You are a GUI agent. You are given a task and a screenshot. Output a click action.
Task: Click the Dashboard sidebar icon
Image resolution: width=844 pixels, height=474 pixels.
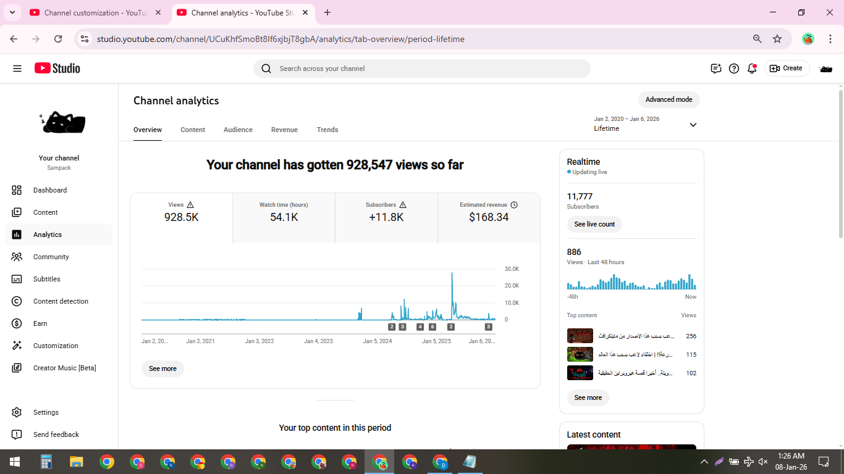pos(17,190)
